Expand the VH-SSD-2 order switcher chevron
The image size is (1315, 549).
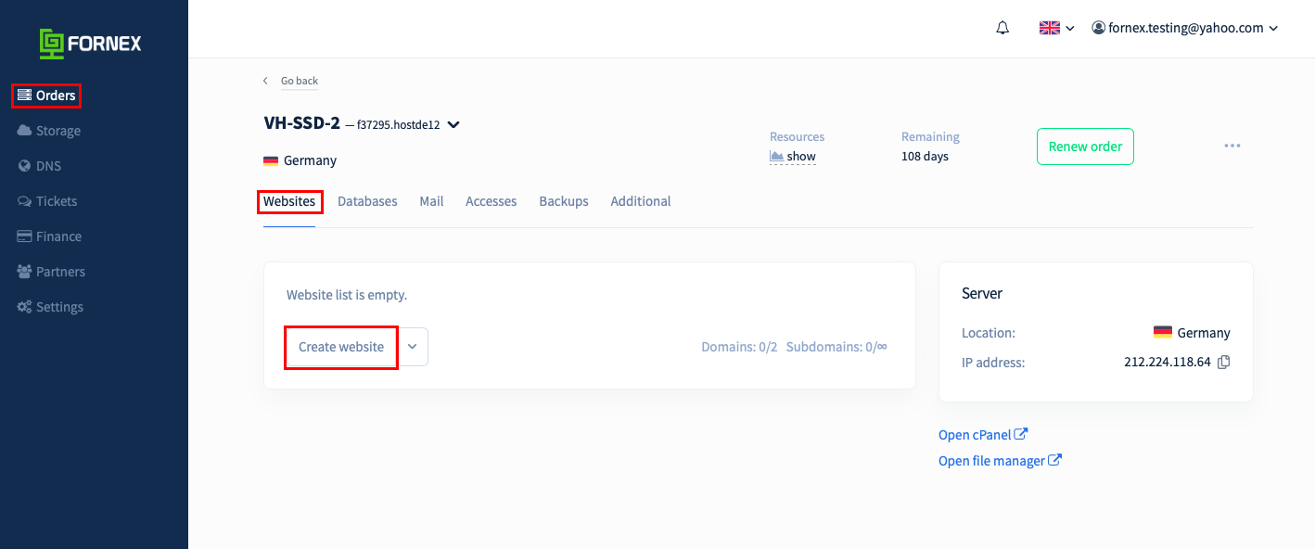click(453, 124)
